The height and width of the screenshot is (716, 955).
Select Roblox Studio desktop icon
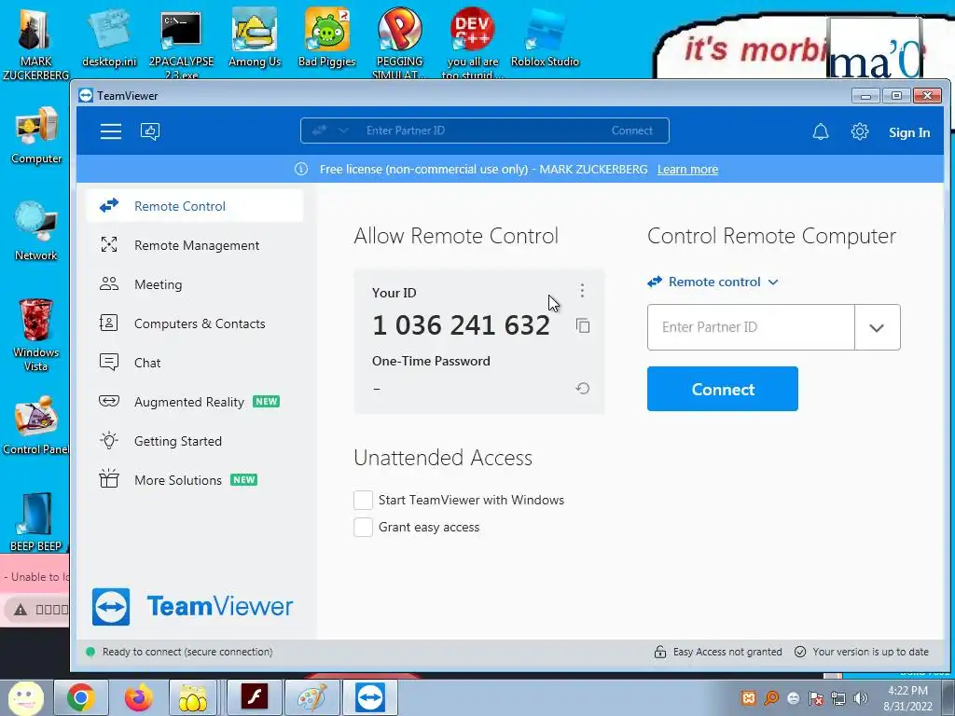(x=545, y=38)
